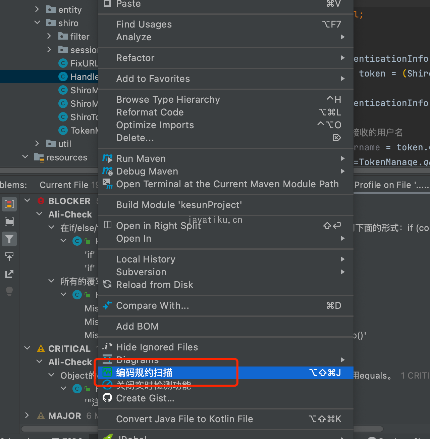Image resolution: width=430 pixels, height=439 pixels.
Task: Click Build Module 'kesunProject'
Action: (x=179, y=205)
